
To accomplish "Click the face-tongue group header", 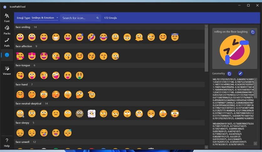I will point(109,65).
